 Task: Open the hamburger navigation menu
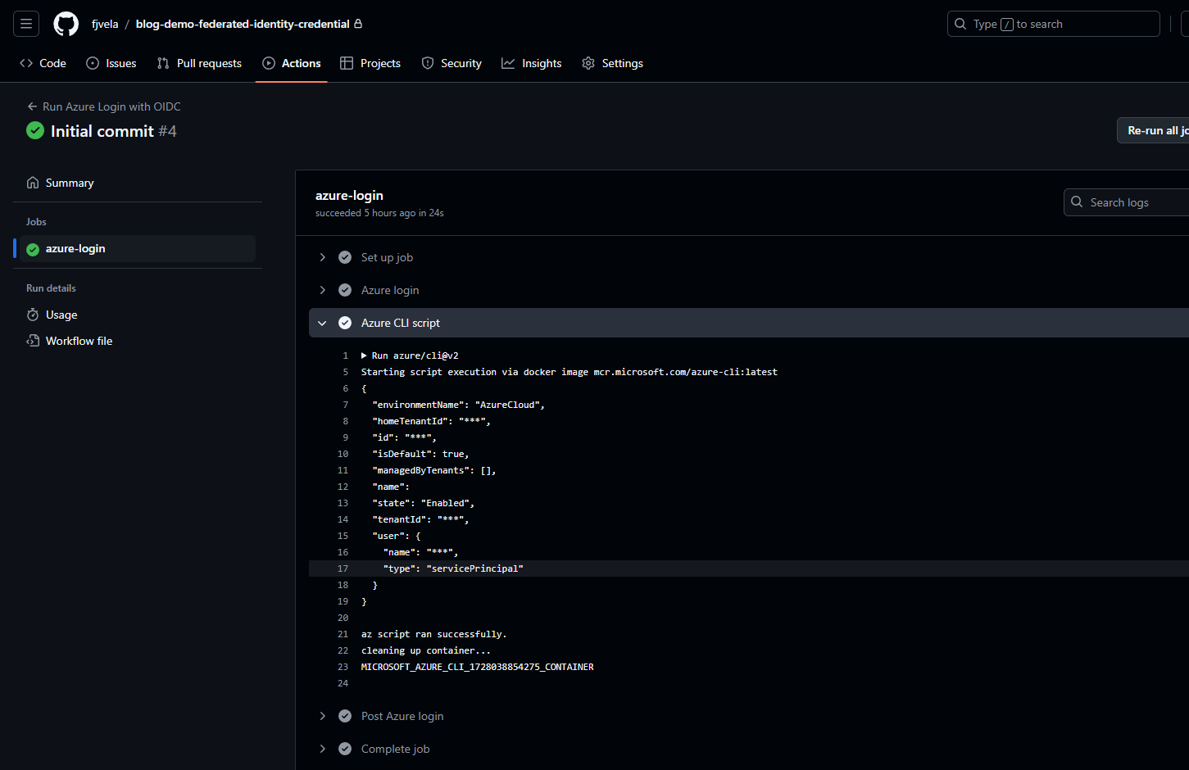[x=26, y=24]
